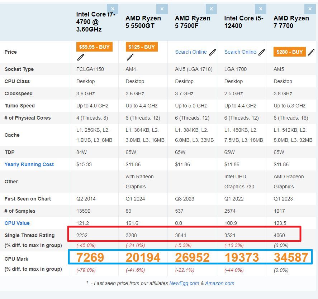Click single thread rating 3208
318x299 pixels.
[131, 235]
